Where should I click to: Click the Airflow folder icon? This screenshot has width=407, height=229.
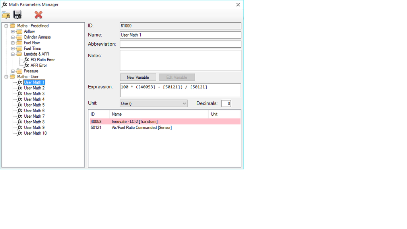19,31
